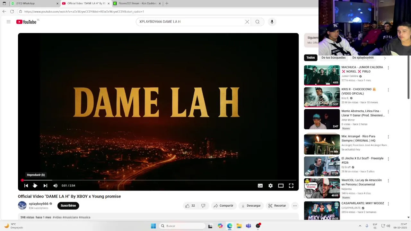411x231 pixels.
Task: Open options menu for the Mix: Arcangel entry
Action: pyautogui.click(x=388, y=137)
